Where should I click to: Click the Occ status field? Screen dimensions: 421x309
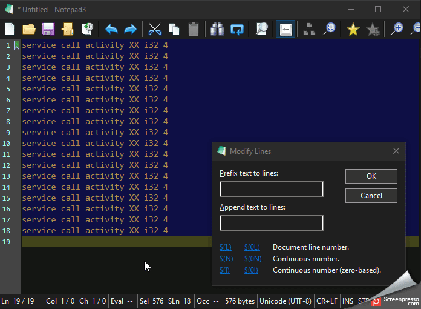(x=208, y=301)
